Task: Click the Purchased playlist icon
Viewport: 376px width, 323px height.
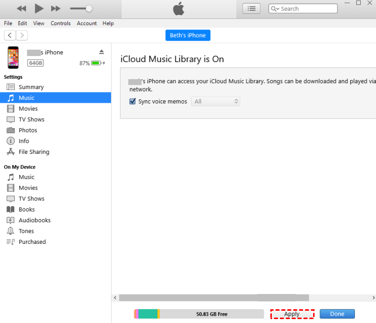Action: coord(10,242)
